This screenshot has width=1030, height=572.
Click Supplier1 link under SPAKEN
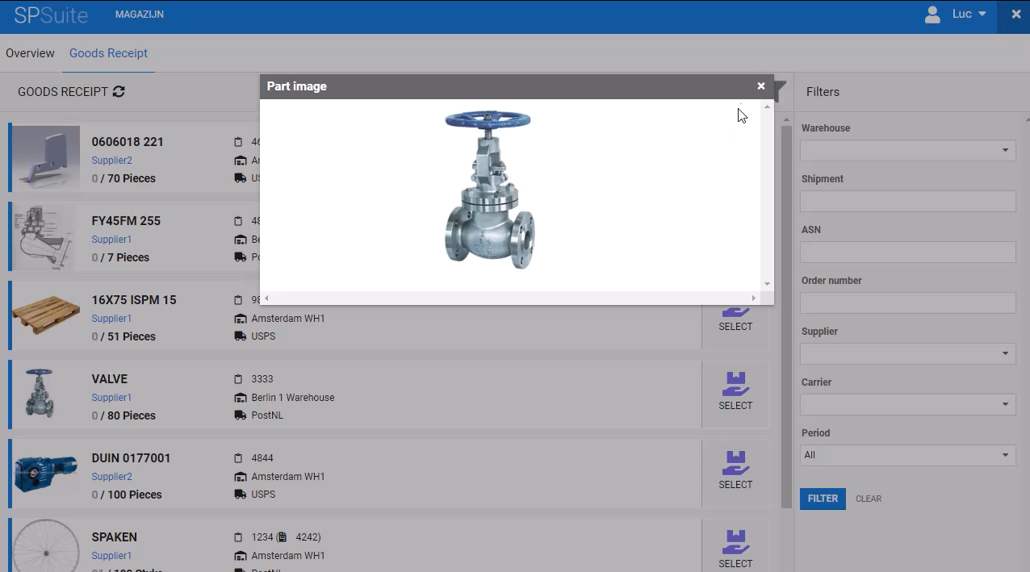click(111, 556)
